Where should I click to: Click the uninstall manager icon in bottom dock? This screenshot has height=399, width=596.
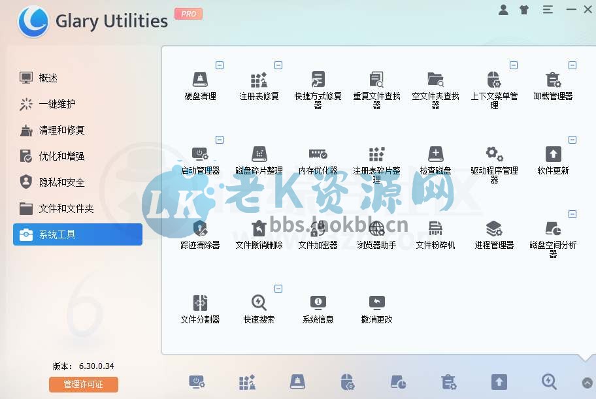(x=448, y=382)
